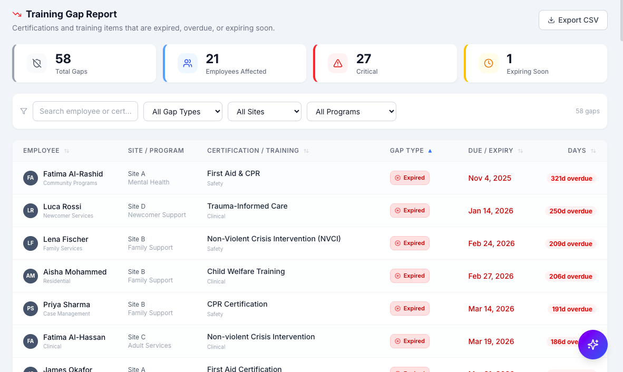Screen dimensions: 623x372
Task: Click the 250d overdue badge
Action: click(570, 211)
